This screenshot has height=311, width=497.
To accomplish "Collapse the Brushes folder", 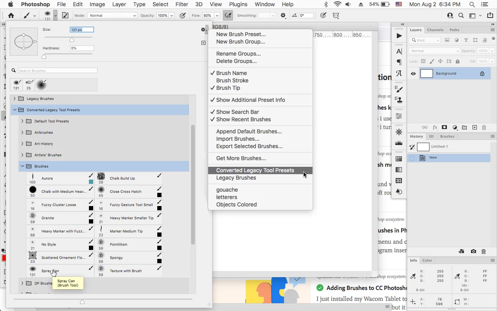I will [23, 166].
